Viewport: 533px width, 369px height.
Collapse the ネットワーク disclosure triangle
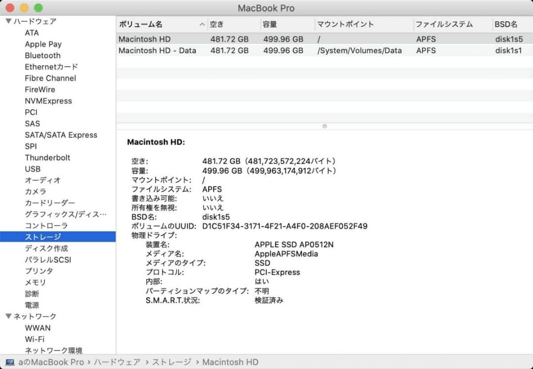tap(8, 316)
